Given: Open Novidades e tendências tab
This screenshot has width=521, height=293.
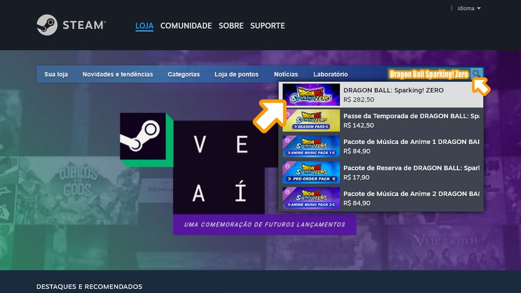Looking at the screenshot, I should (x=118, y=75).
